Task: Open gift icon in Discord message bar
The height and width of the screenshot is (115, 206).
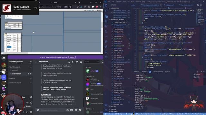Action: 68,110
